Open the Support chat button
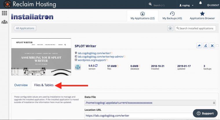 (205, 113)
